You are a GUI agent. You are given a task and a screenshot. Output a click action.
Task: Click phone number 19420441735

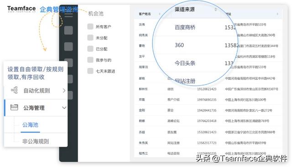[x=207, y=110]
